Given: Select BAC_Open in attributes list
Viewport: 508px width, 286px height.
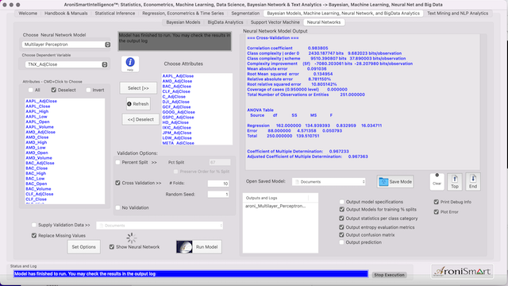Looking at the screenshot, I should (x=37, y=184).
